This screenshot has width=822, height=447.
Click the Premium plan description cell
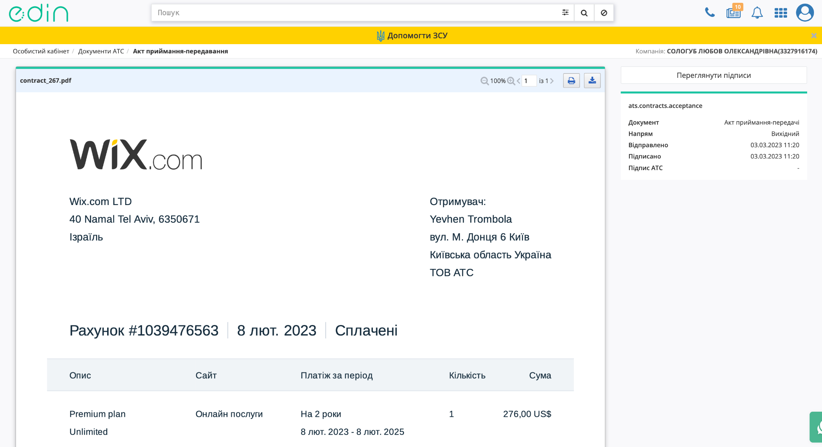98,423
